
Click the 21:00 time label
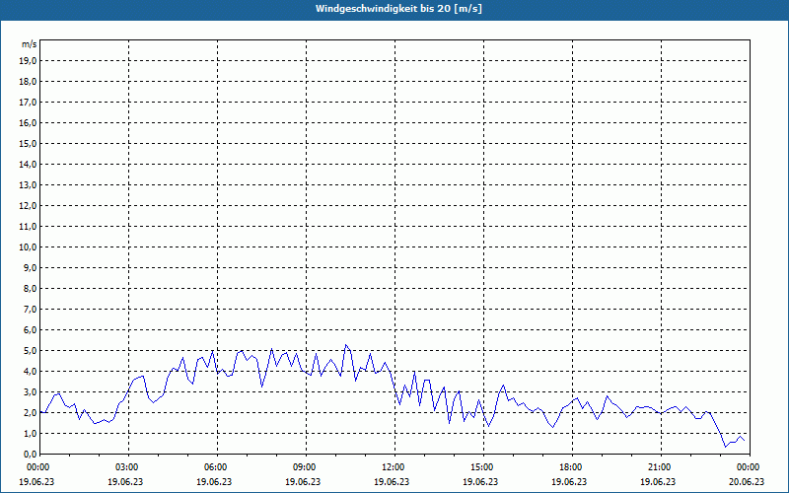pyautogui.click(x=661, y=467)
